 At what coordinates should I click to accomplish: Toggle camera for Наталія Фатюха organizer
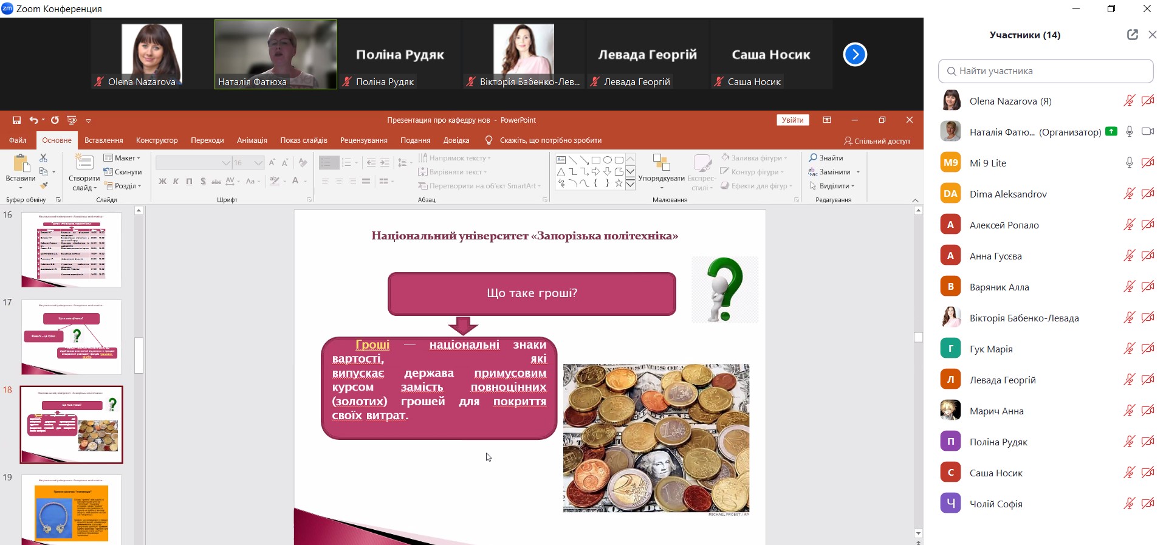click(1147, 132)
